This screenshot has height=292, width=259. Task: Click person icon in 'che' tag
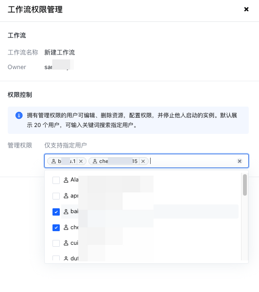(95, 161)
